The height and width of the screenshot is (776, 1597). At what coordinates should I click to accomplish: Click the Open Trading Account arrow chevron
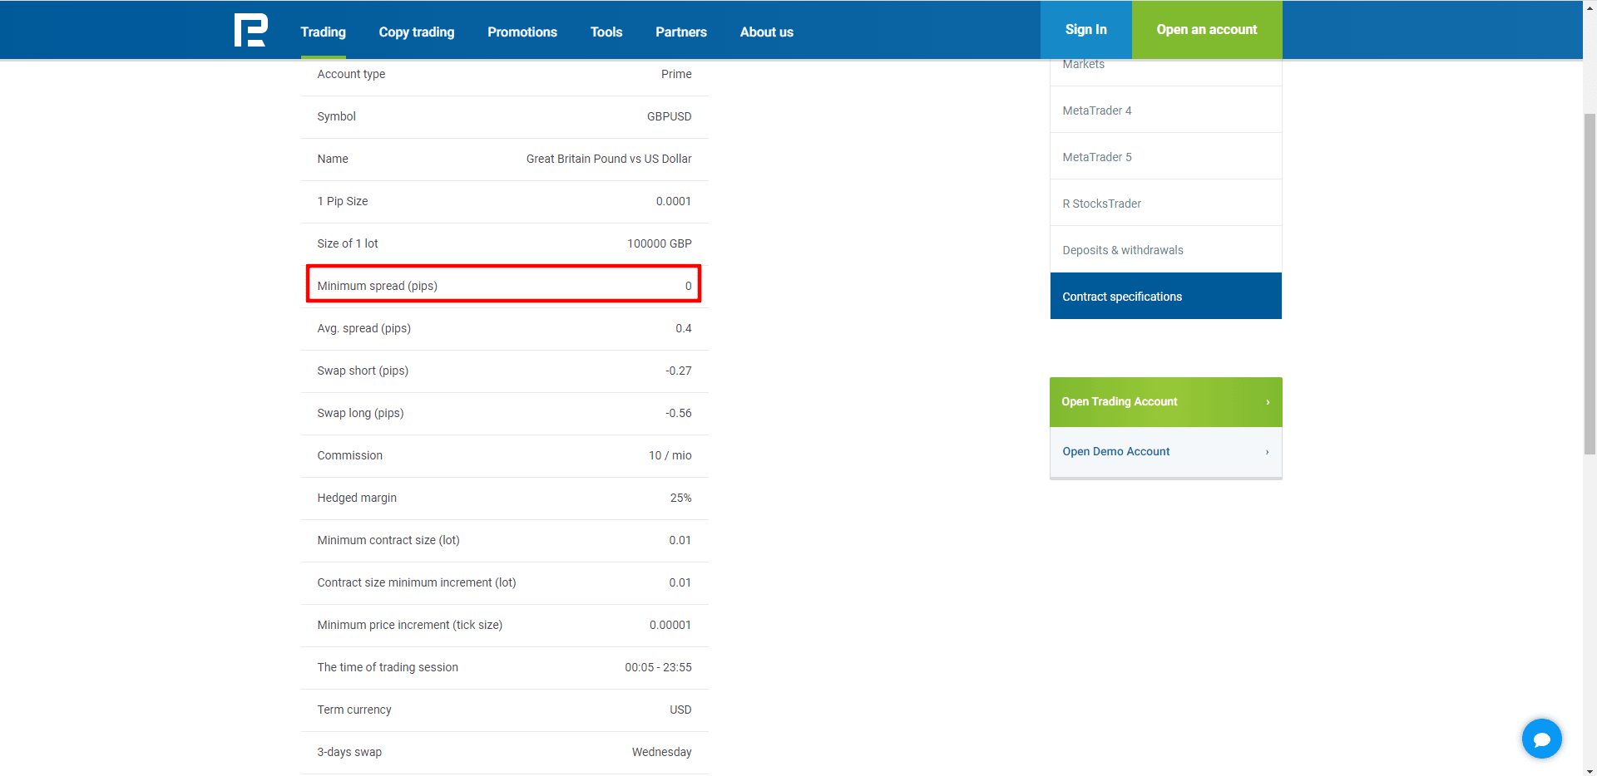coord(1268,402)
